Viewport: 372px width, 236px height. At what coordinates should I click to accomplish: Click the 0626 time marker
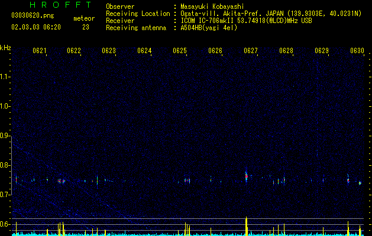click(x=215, y=51)
